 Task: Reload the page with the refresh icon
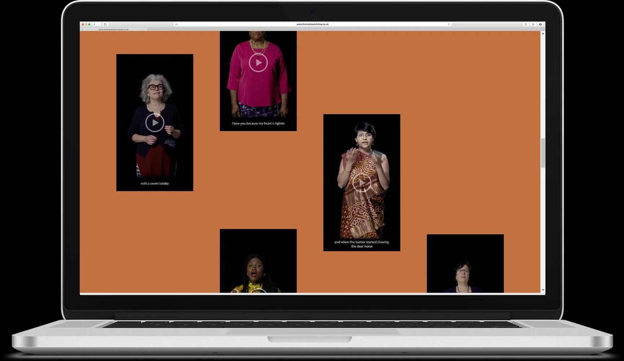click(x=449, y=25)
